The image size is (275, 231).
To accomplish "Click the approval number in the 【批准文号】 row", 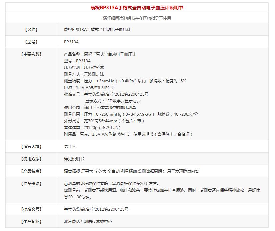I will pyautogui.click(x=96, y=209).
